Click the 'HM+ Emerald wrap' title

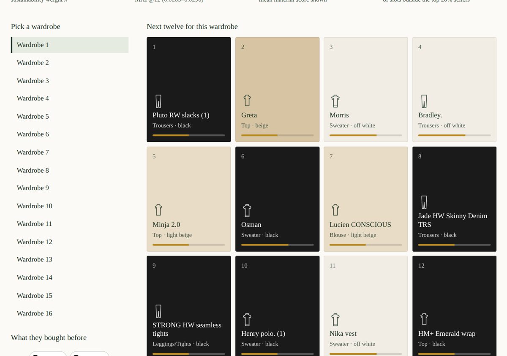click(x=447, y=334)
